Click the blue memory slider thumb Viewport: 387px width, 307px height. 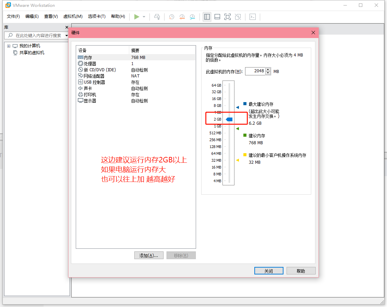pos(229,120)
